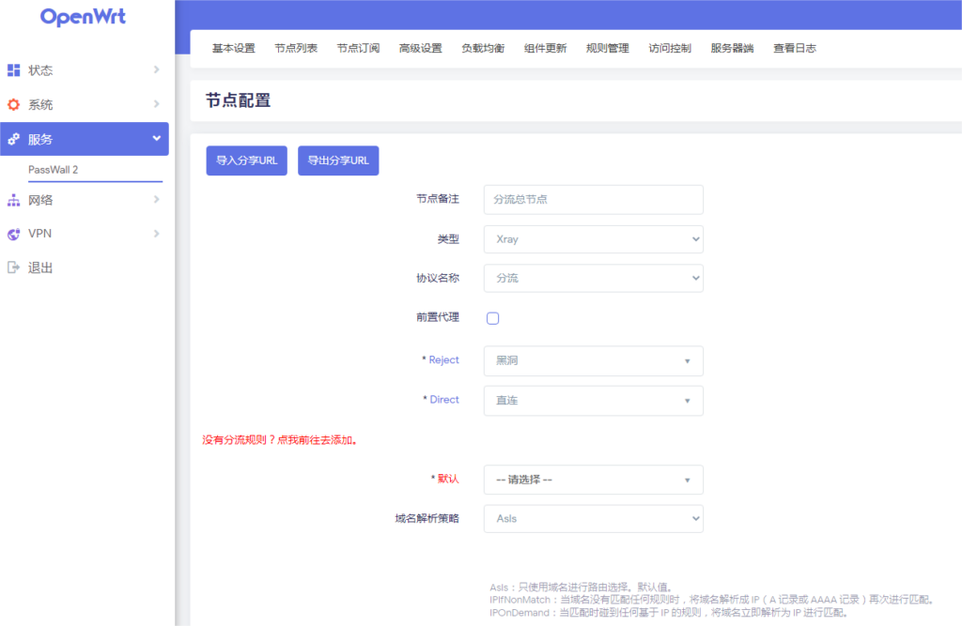Click the 网络 network icon in sidebar
Screen dimensions: 962x626
click(13, 200)
